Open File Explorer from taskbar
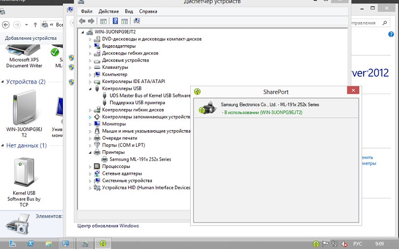The image size is (399, 249). 48,244
